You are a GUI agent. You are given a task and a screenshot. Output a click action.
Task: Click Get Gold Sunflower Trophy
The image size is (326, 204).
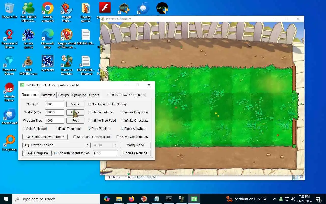click(45, 137)
